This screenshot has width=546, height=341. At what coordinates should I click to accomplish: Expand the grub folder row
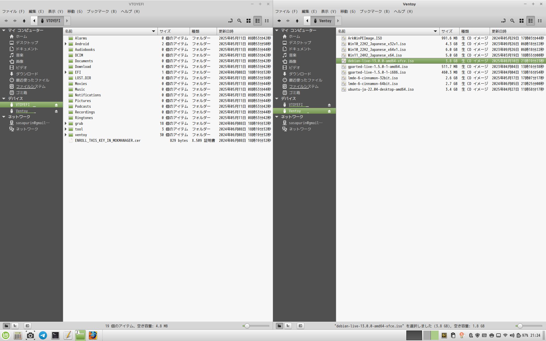click(66, 123)
